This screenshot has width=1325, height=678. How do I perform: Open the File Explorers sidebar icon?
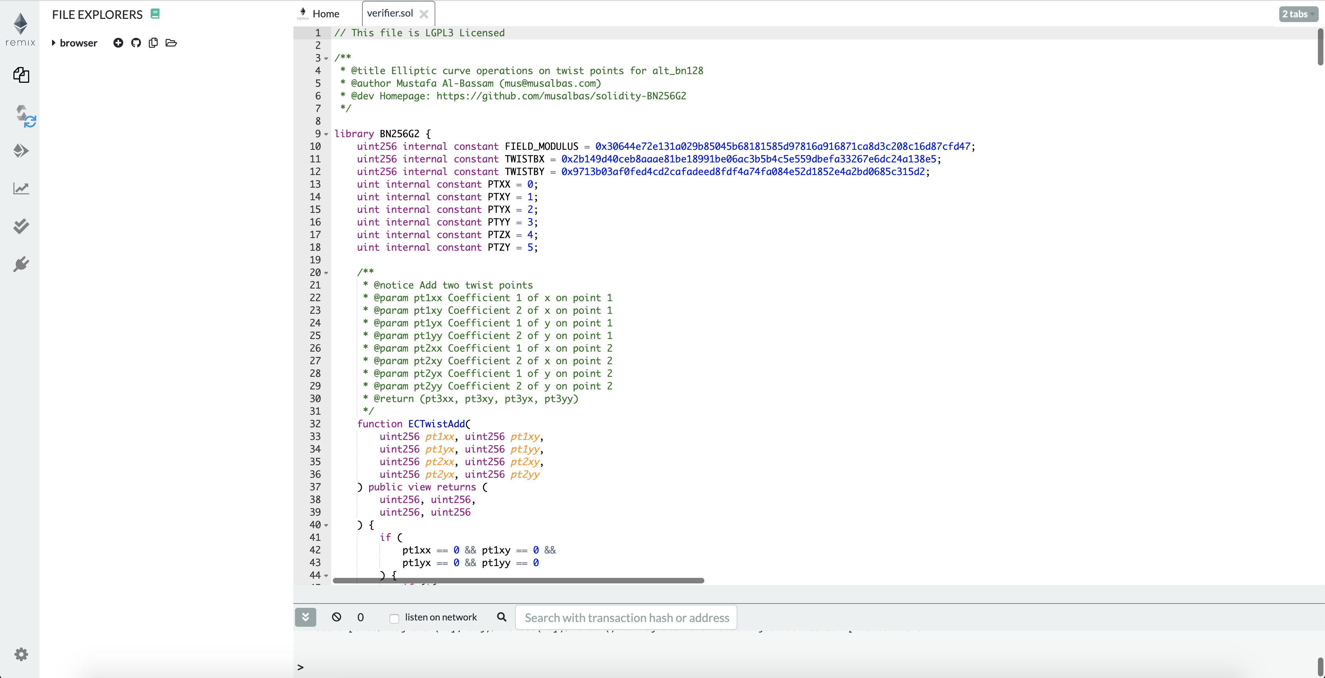click(21, 75)
